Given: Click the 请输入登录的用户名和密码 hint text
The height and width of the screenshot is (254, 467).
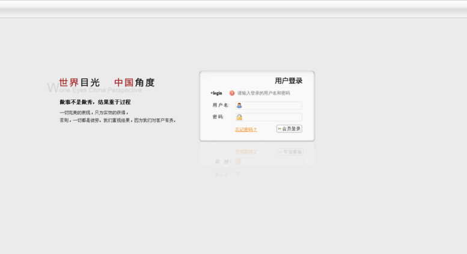Looking at the screenshot, I should pos(264,93).
